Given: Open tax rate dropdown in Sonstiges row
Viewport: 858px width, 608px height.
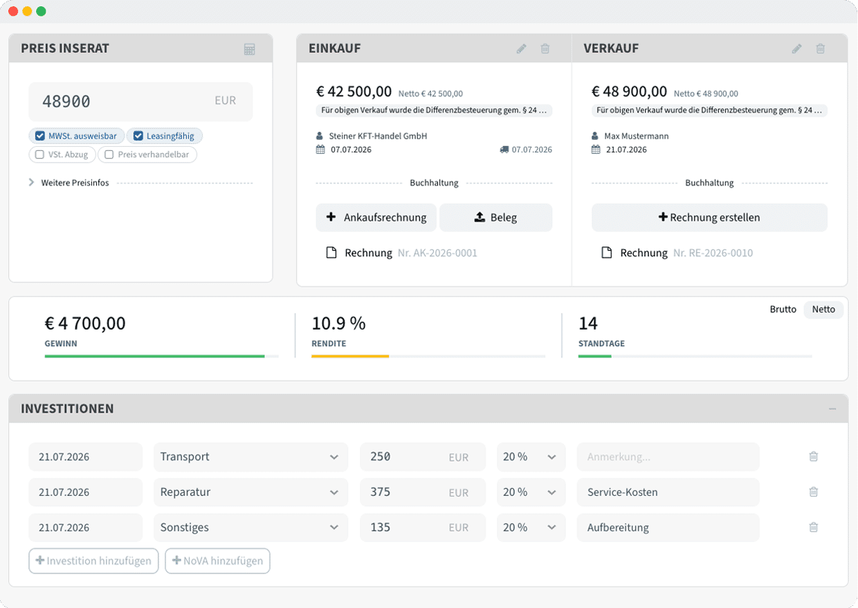Looking at the screenshot, I should (531, 528).
